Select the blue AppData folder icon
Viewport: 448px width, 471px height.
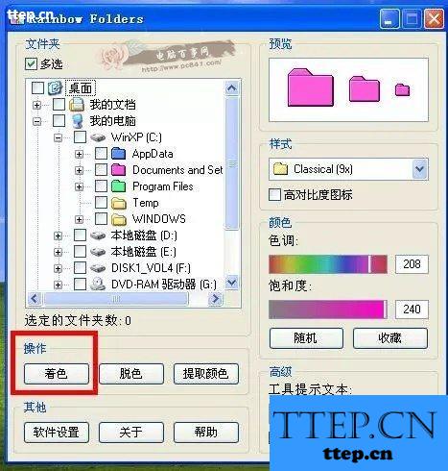pyautogui.click(x=118, y=154)
